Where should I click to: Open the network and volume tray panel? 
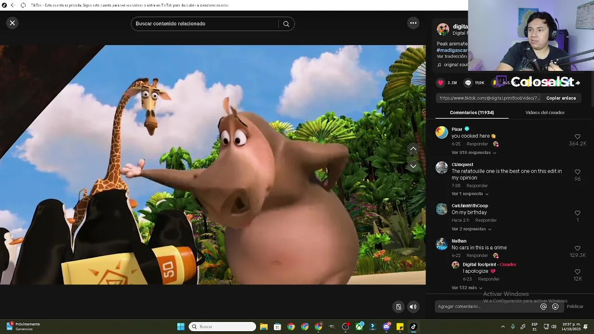click(x=550, y=327)
